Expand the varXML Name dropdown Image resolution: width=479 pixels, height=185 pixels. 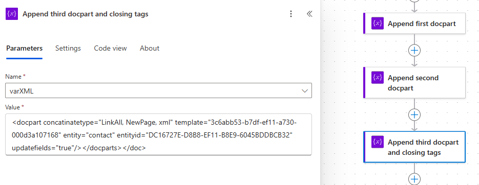305,91
